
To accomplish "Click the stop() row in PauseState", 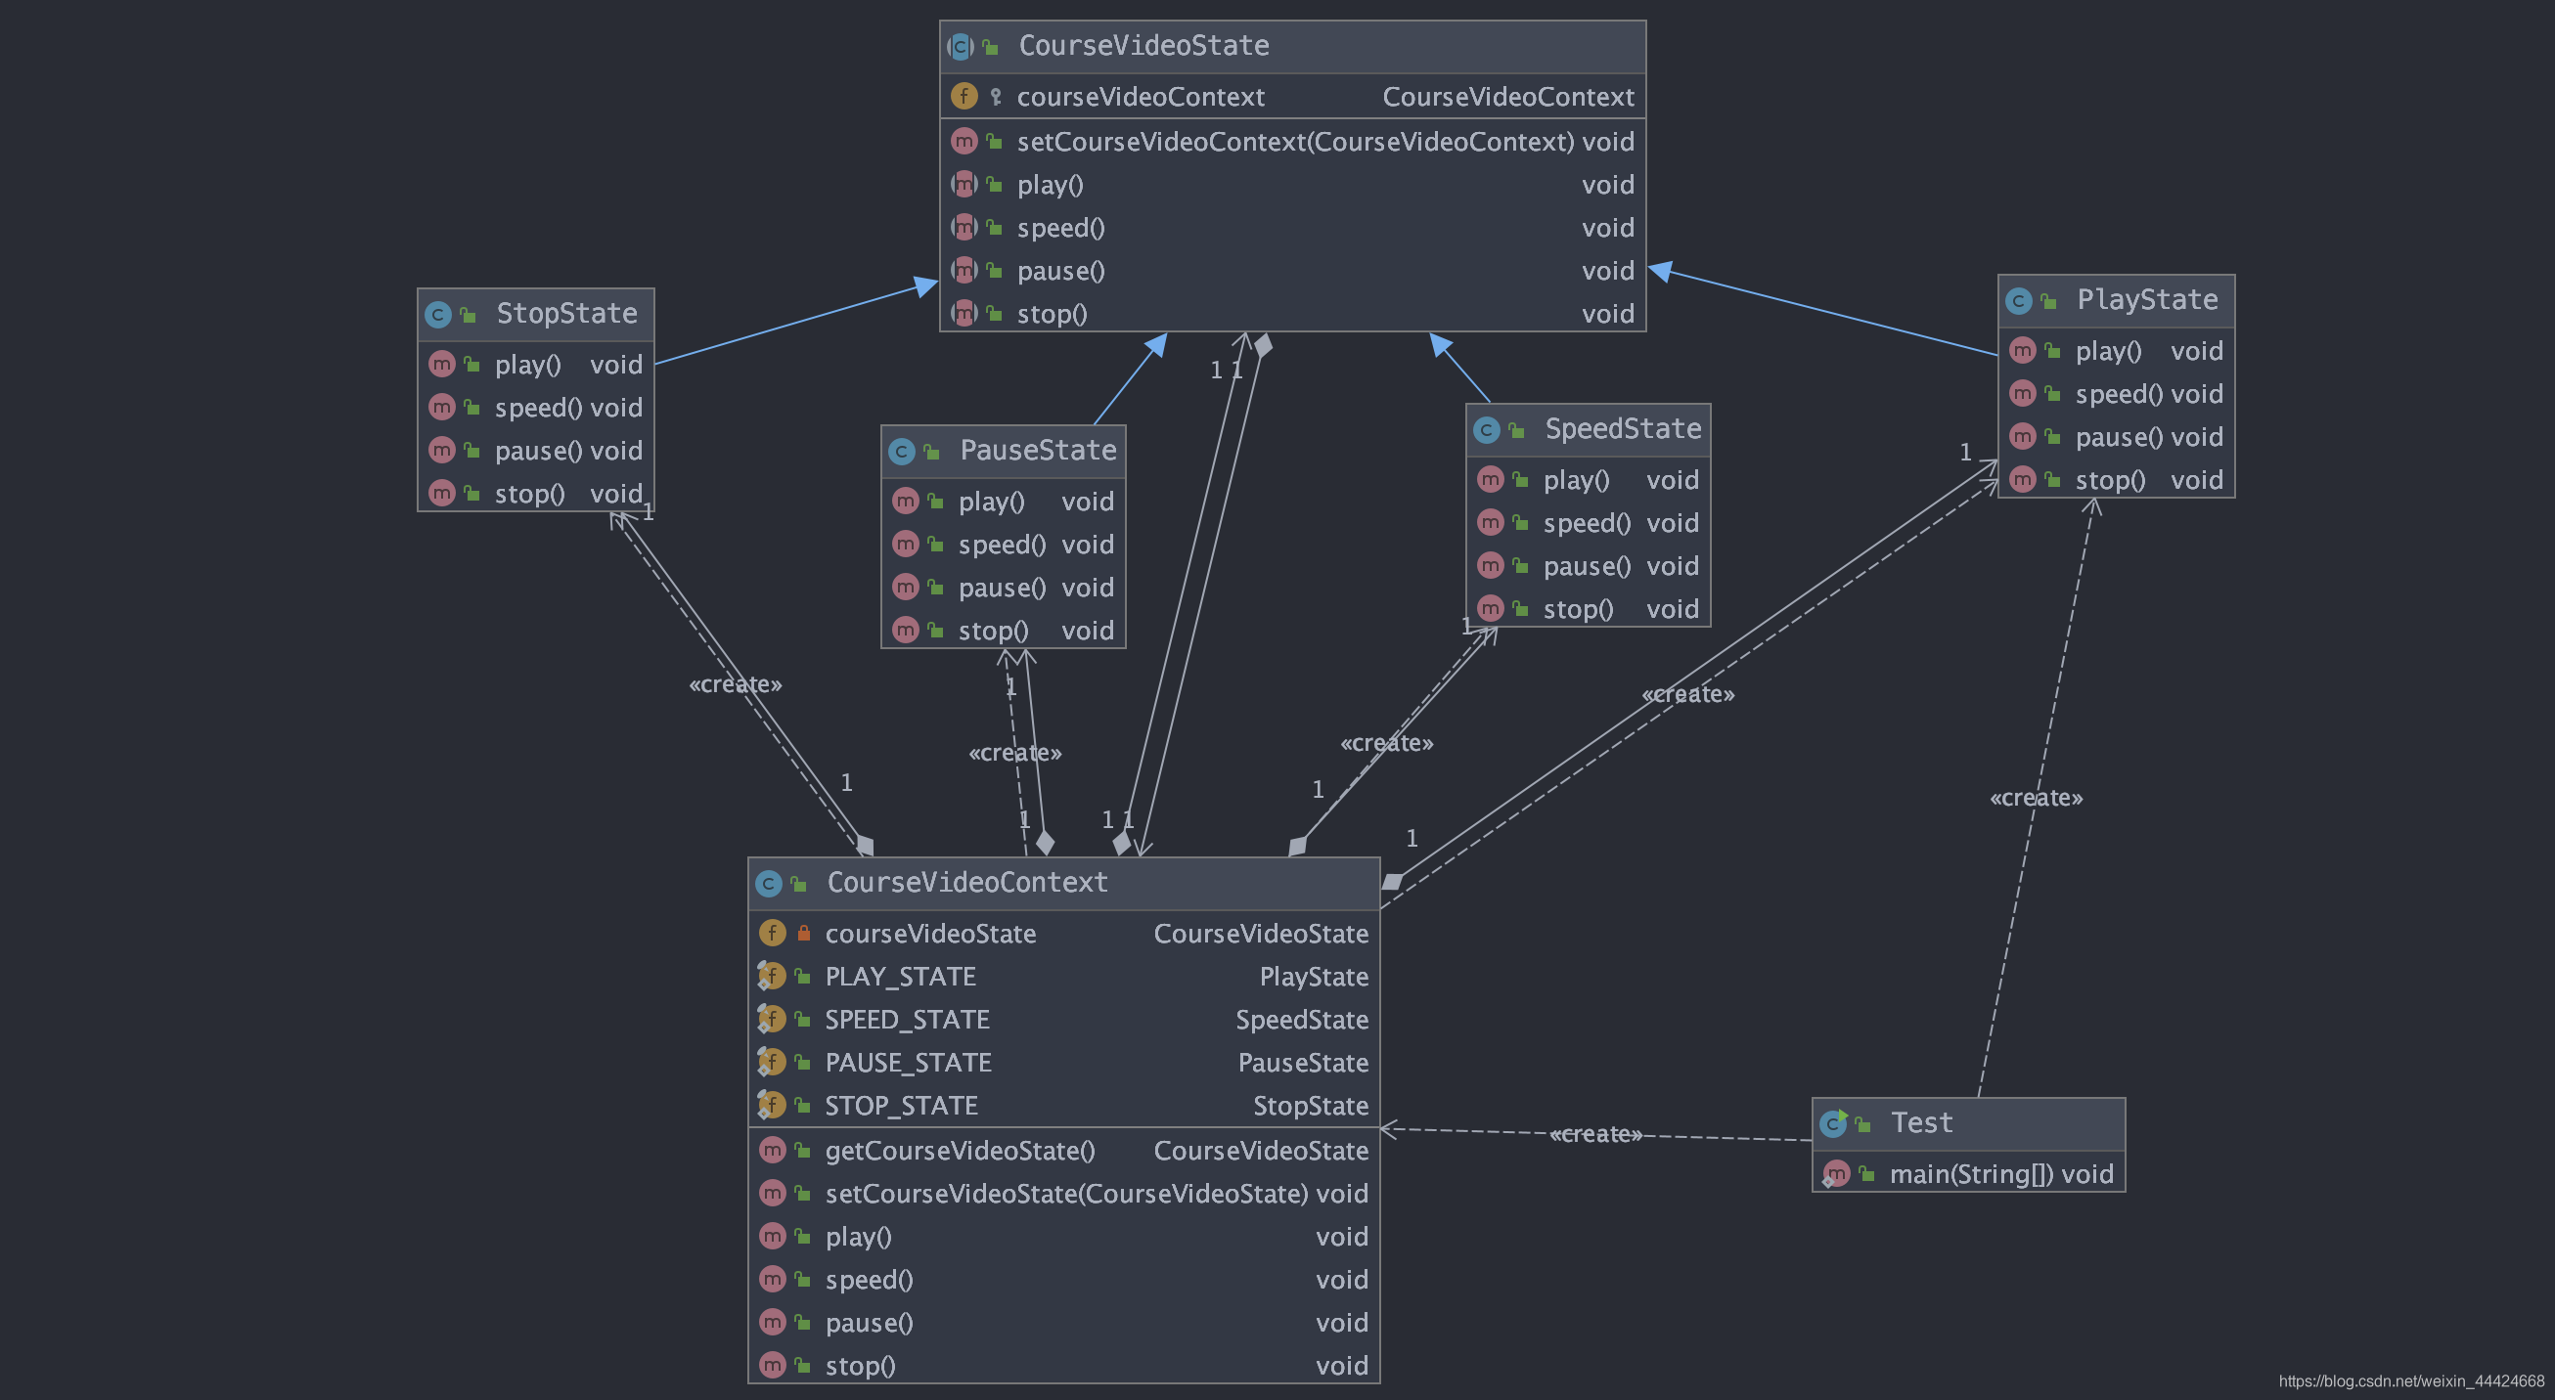I will pos(1004,631).
